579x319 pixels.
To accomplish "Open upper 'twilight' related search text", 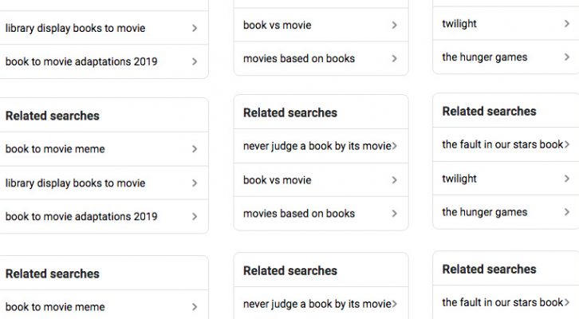I will point(459,24).
